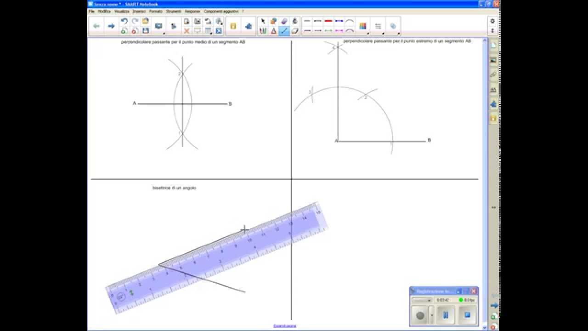Viewport: 588px width, 331px height.
Task: Select the Lines tool
Action: [284, 31]
